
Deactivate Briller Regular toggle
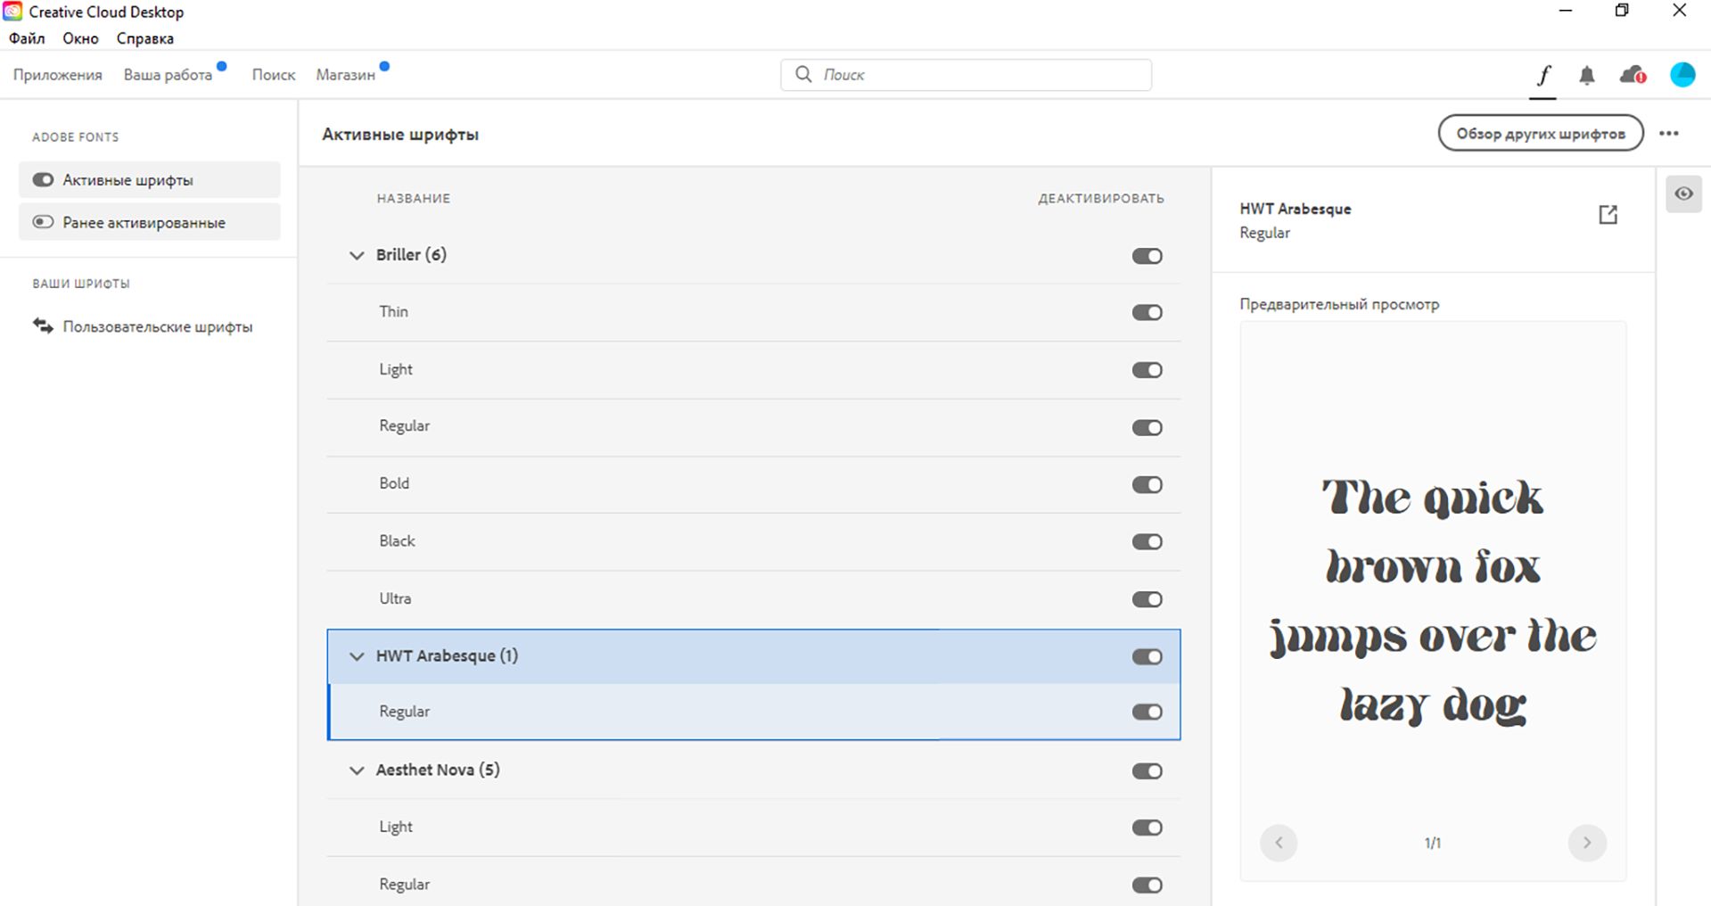[x=1148, y=427]
